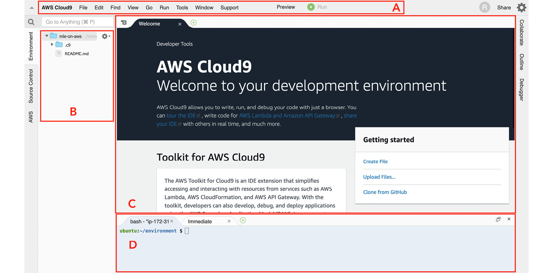Open the editor tab list icon
Viewport: 553px width, 273px height.
click(124, 23)
